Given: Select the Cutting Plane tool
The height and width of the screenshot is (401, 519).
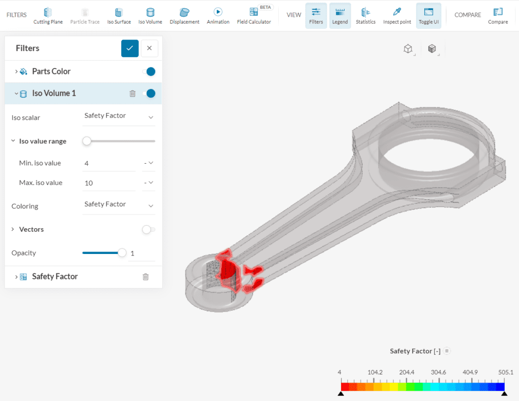Looking at the screenshot, I should [48, 14].
